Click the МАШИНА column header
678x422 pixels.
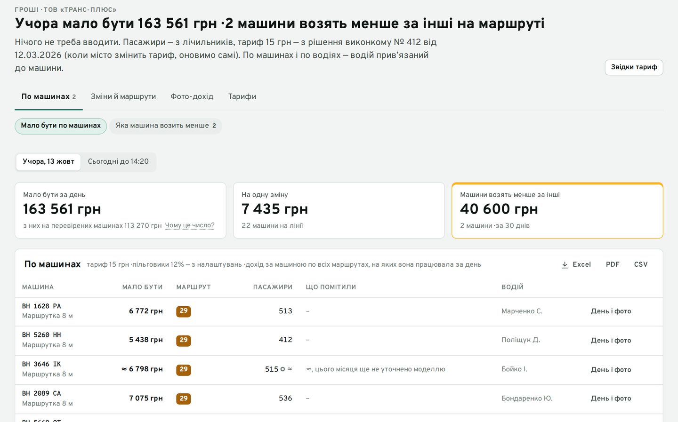click(x=38, y=287)
